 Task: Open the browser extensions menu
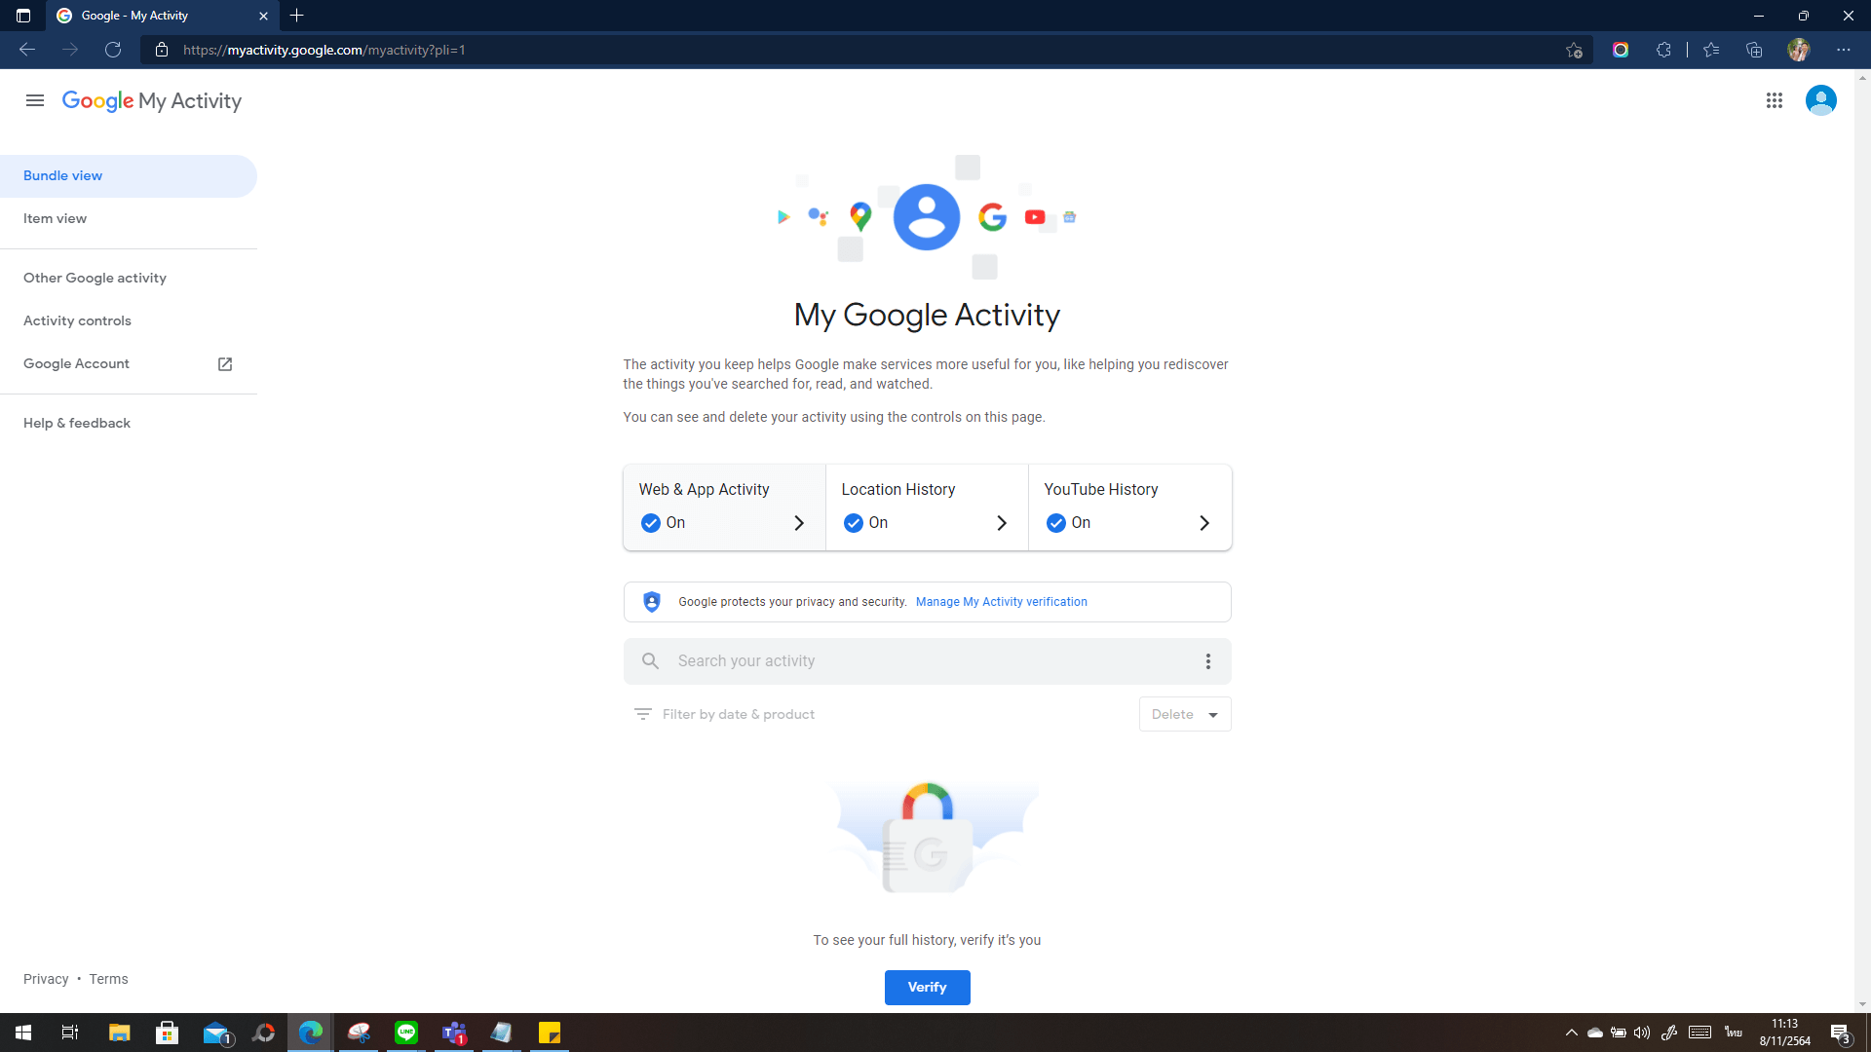(x=1663, y=50)
